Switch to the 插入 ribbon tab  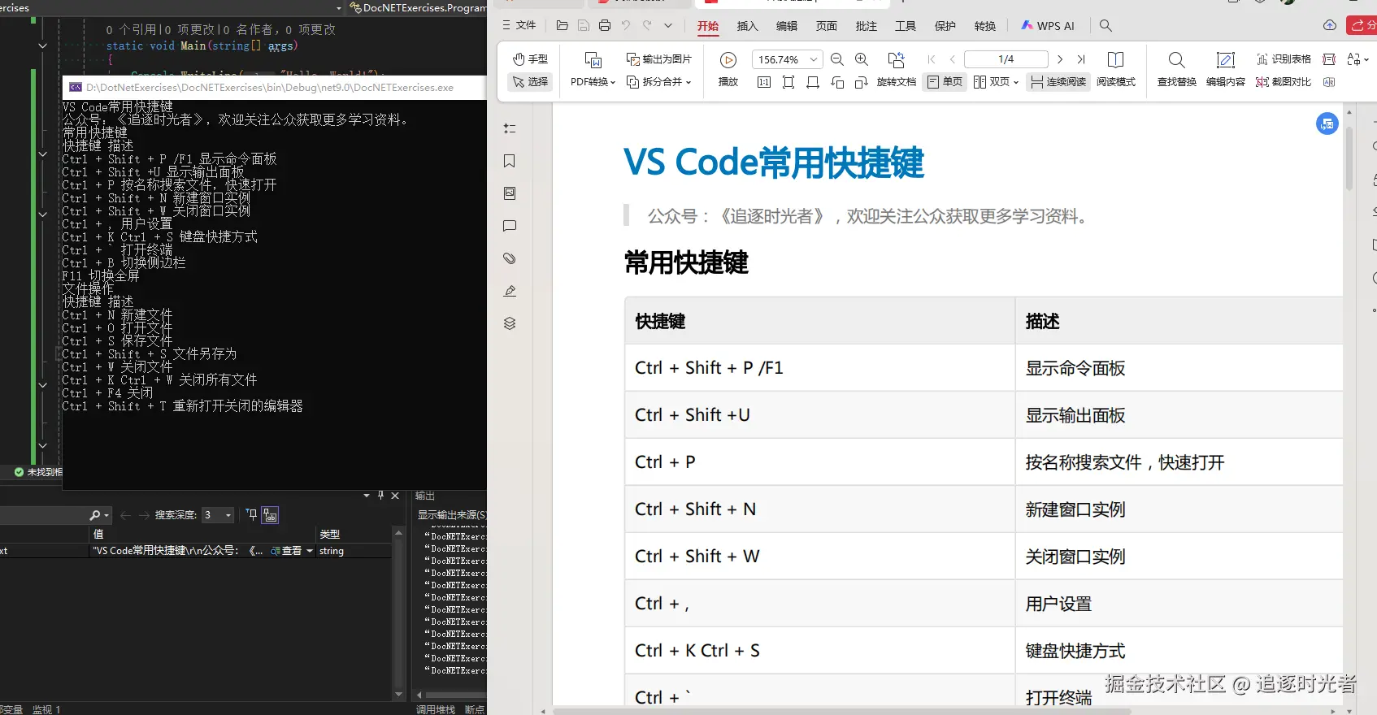pyautogui.click(x=747, y=26)
